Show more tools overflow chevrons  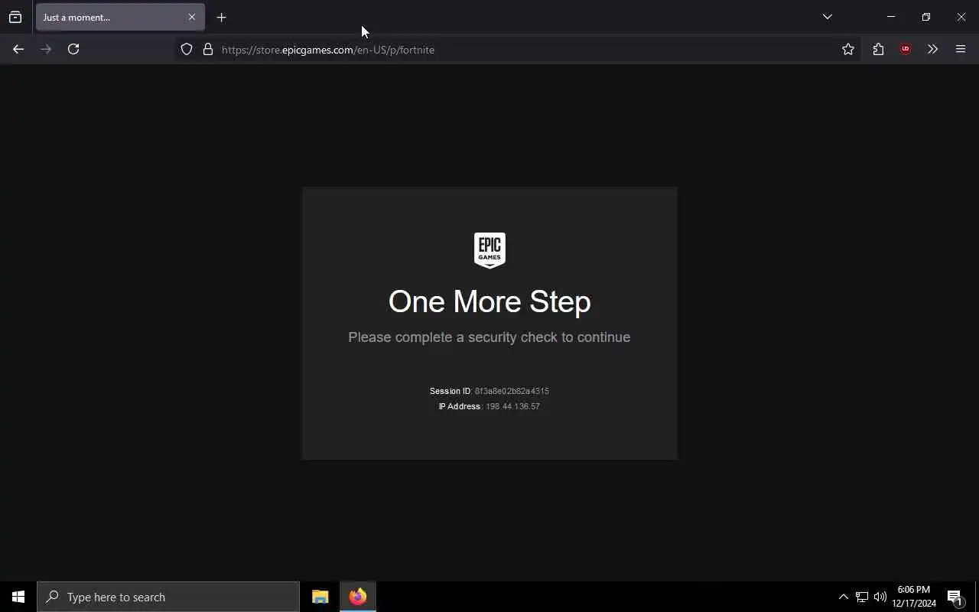click(932, 49)
